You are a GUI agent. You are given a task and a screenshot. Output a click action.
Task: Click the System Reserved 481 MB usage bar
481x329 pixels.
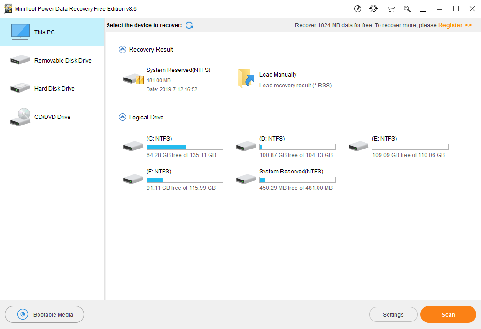click(297, 180)
